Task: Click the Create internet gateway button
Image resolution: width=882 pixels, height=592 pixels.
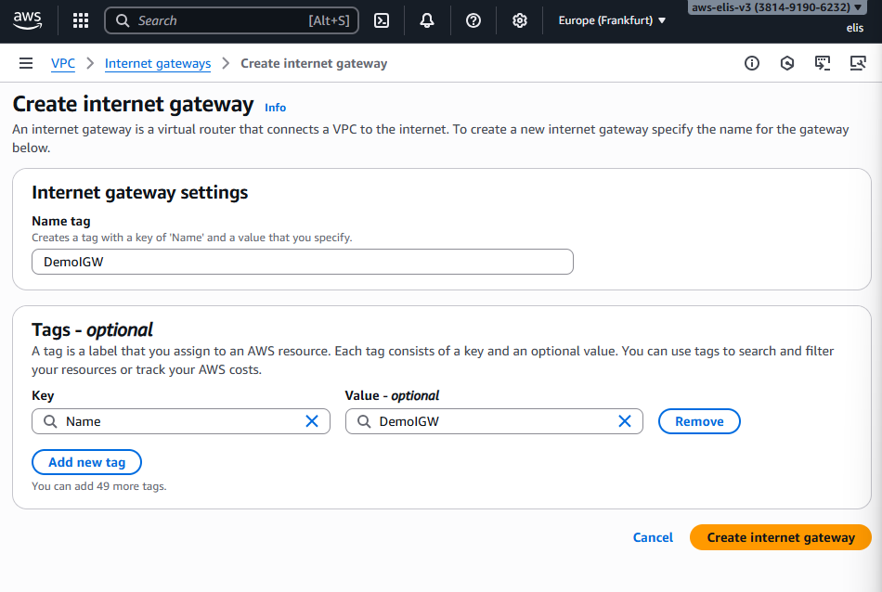Action: point(780,537)
